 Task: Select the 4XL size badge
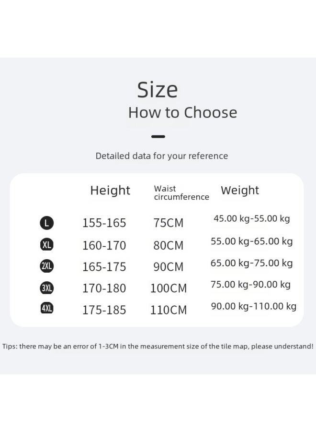(x=46, y=309)
